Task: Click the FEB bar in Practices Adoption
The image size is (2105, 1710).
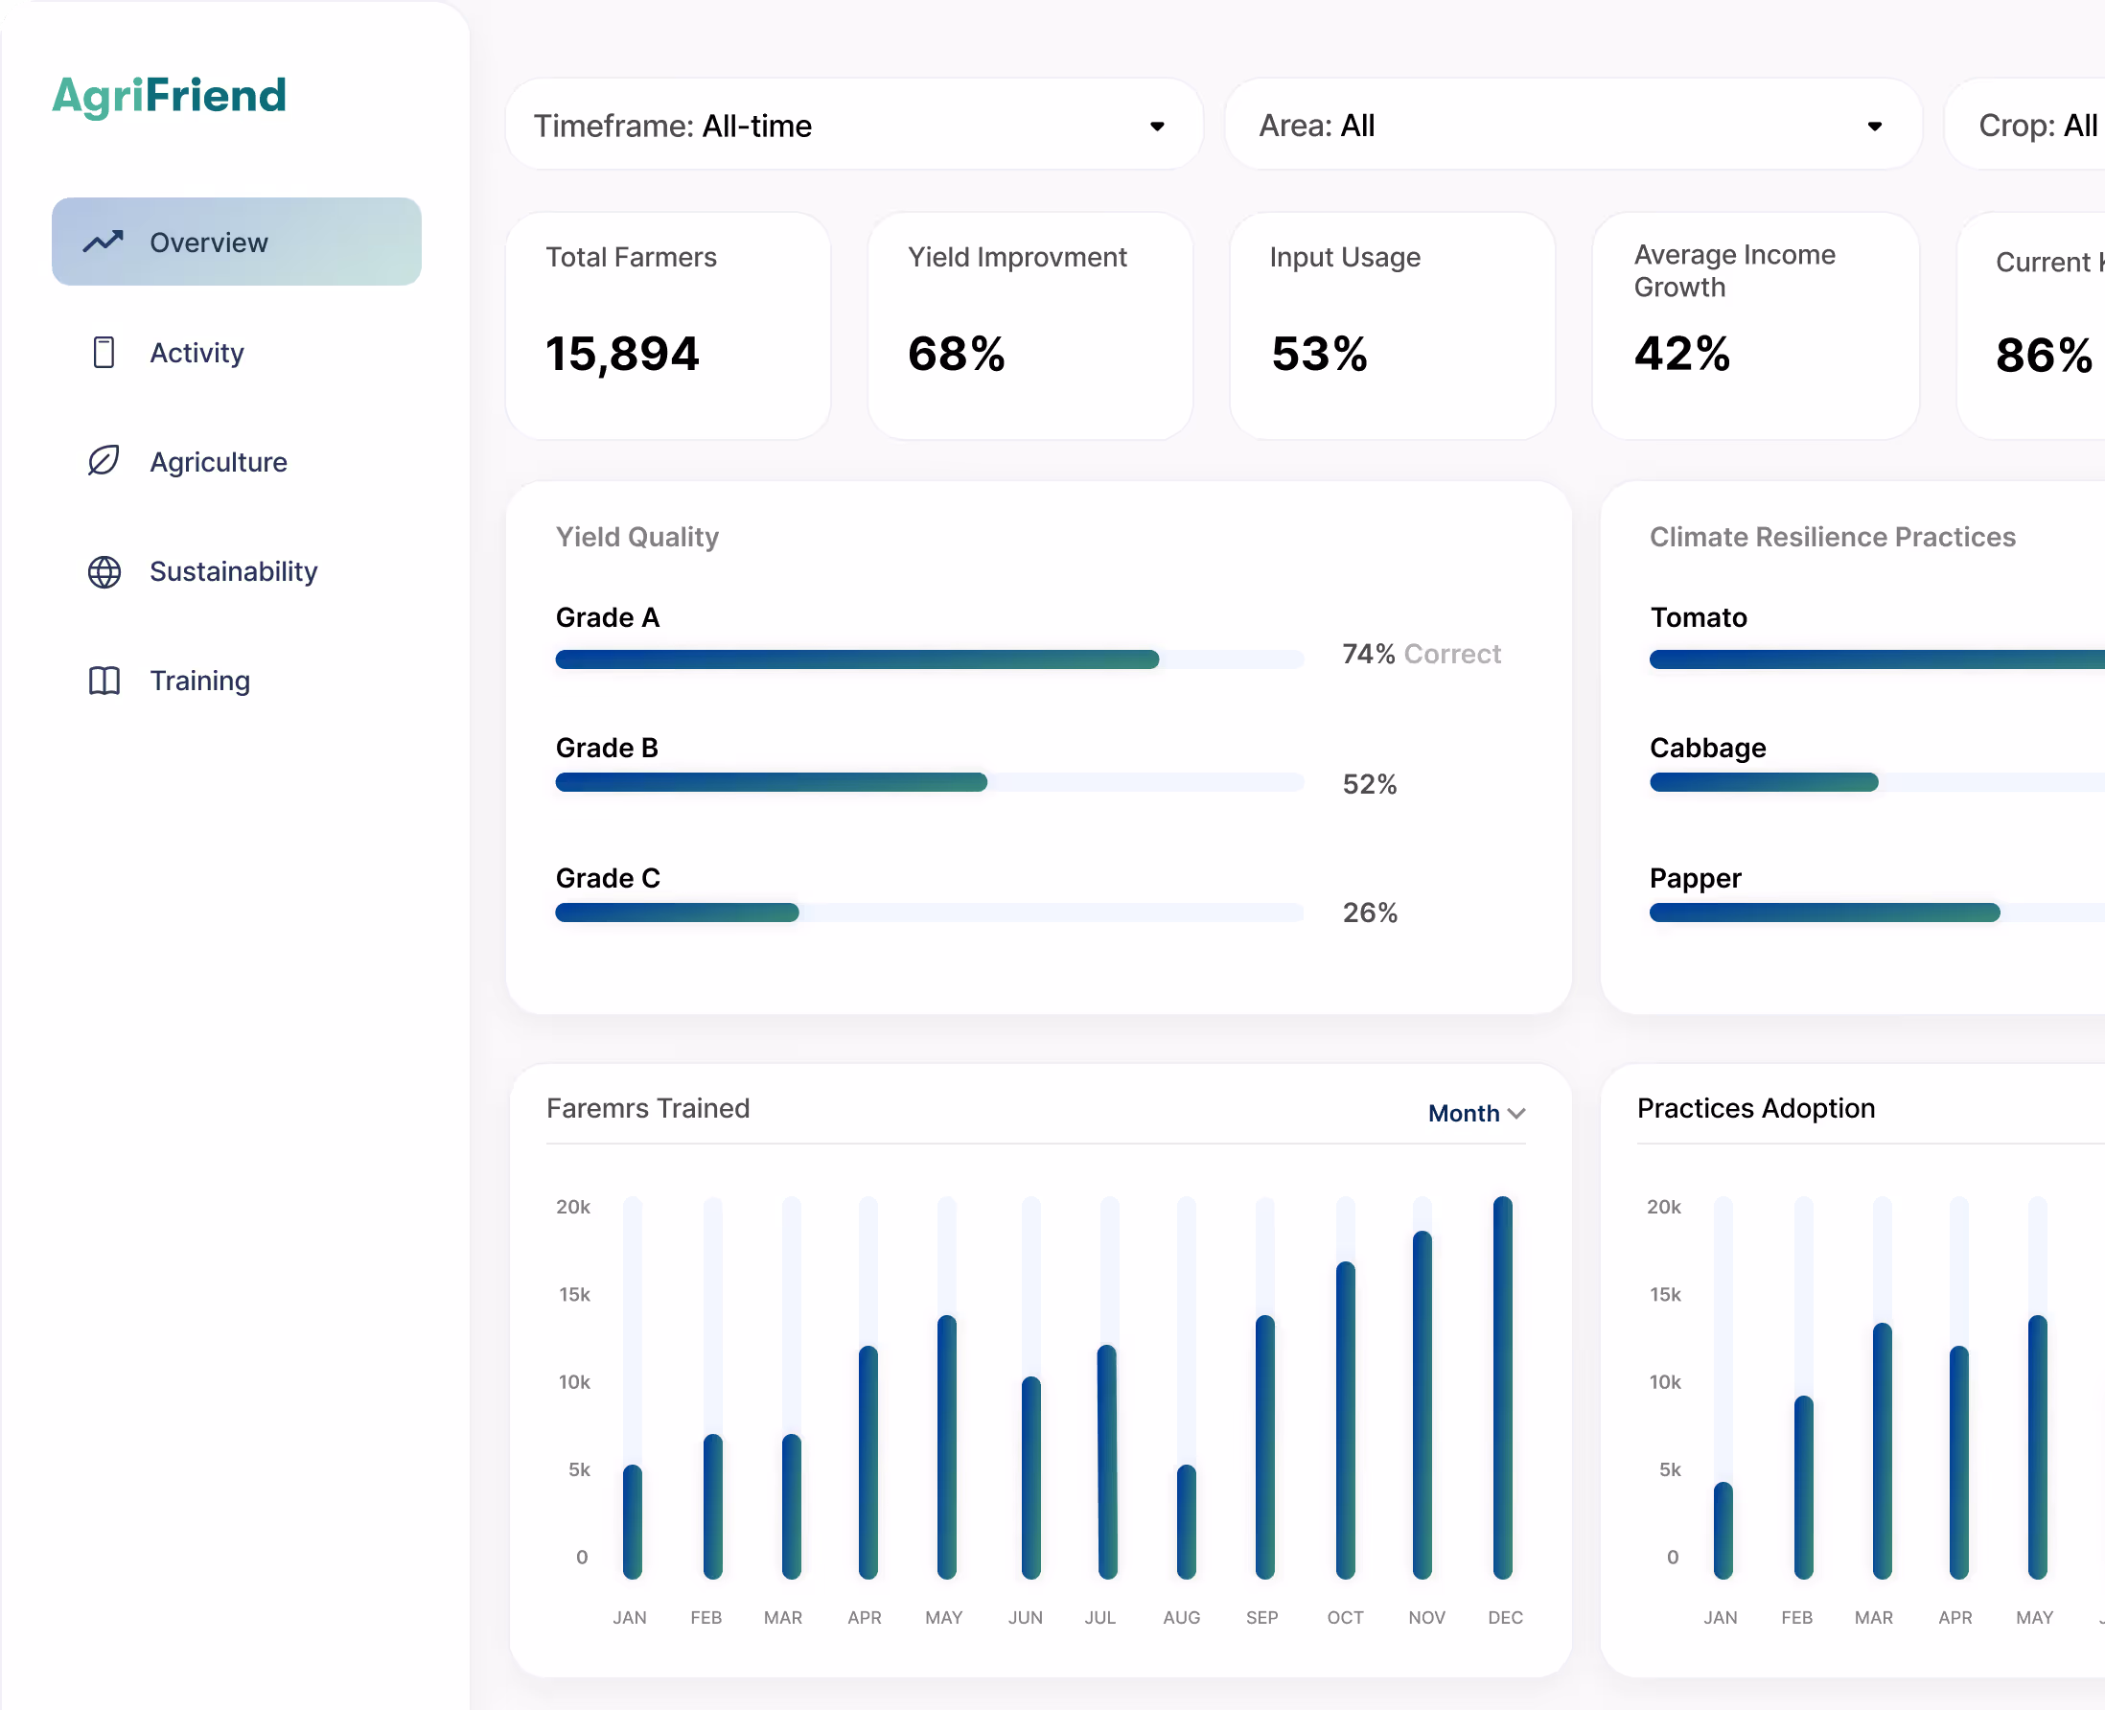Action: click(x=1803, y=1488)
